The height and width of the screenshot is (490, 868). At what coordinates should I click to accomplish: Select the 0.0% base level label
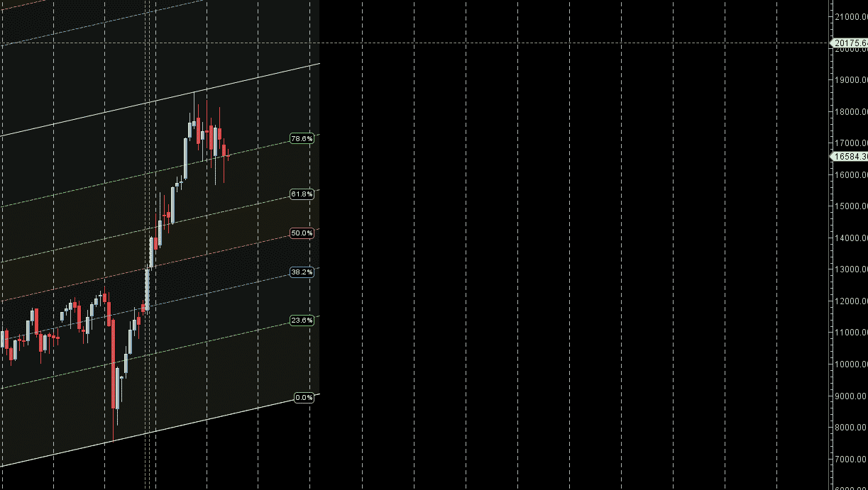pyautogui.click(x=303, y=398)
